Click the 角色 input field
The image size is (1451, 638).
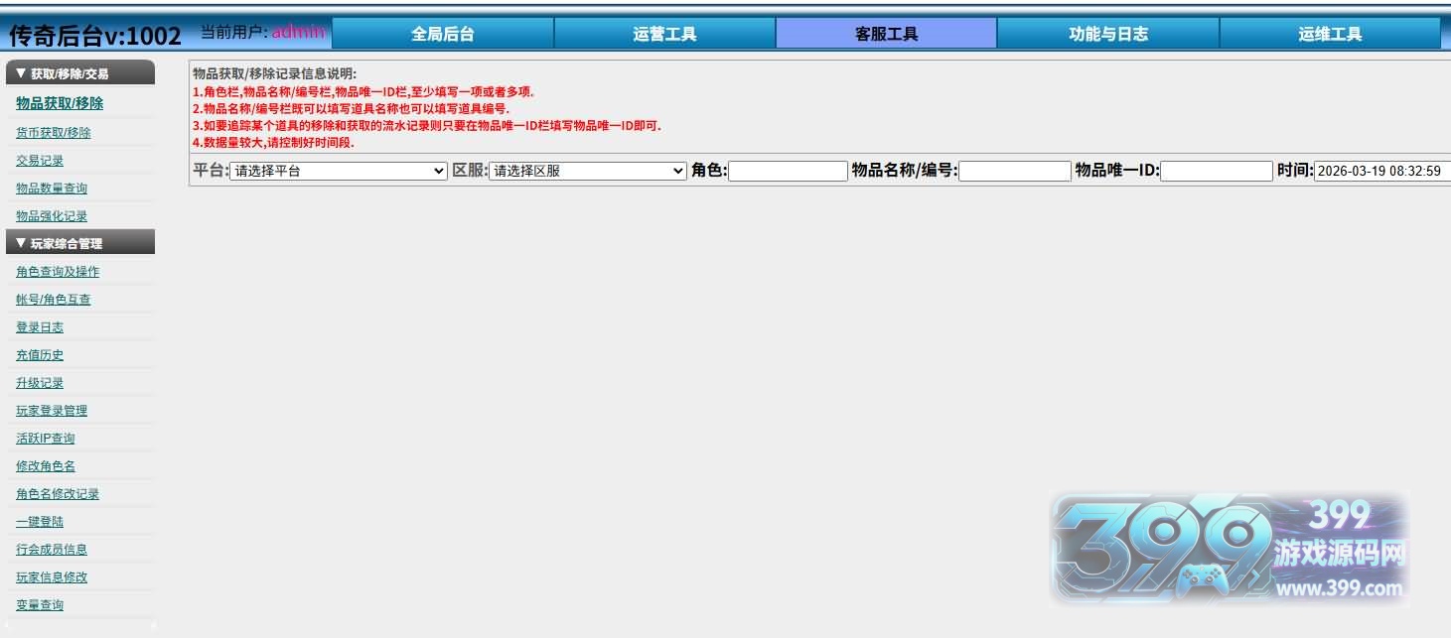789,171
